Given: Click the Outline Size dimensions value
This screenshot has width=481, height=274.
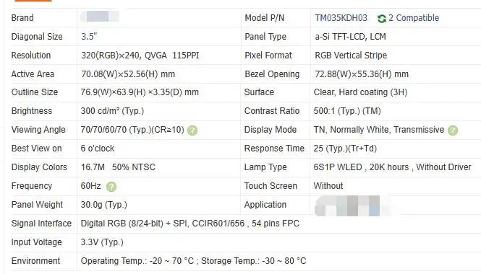Looking at the screenshot, I should pyautogui.click(x=140, y=92).
